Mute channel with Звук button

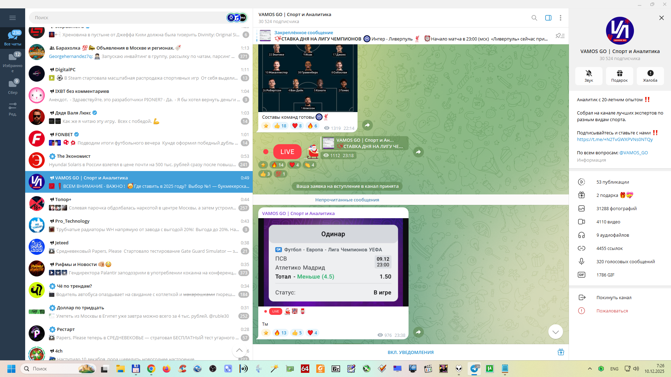pos(589,76)
